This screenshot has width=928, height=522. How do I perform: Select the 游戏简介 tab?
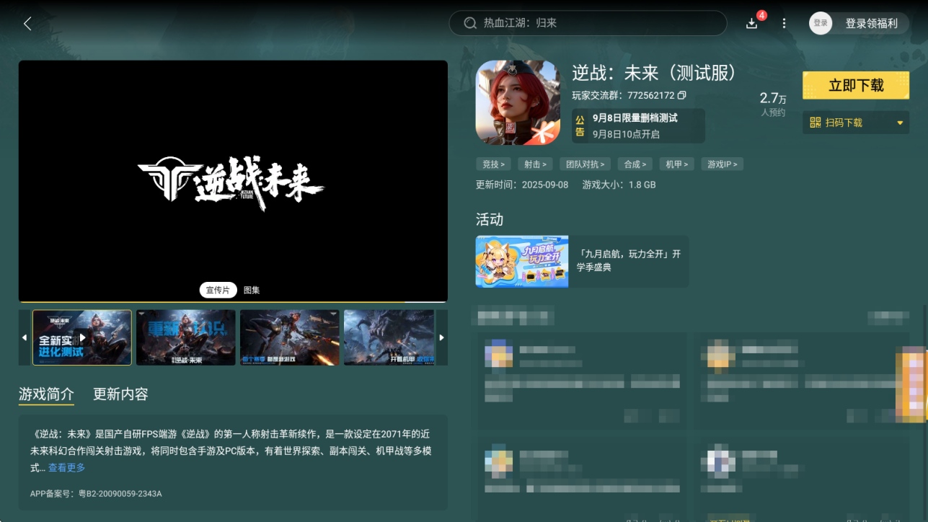click(x=46, y=394)
